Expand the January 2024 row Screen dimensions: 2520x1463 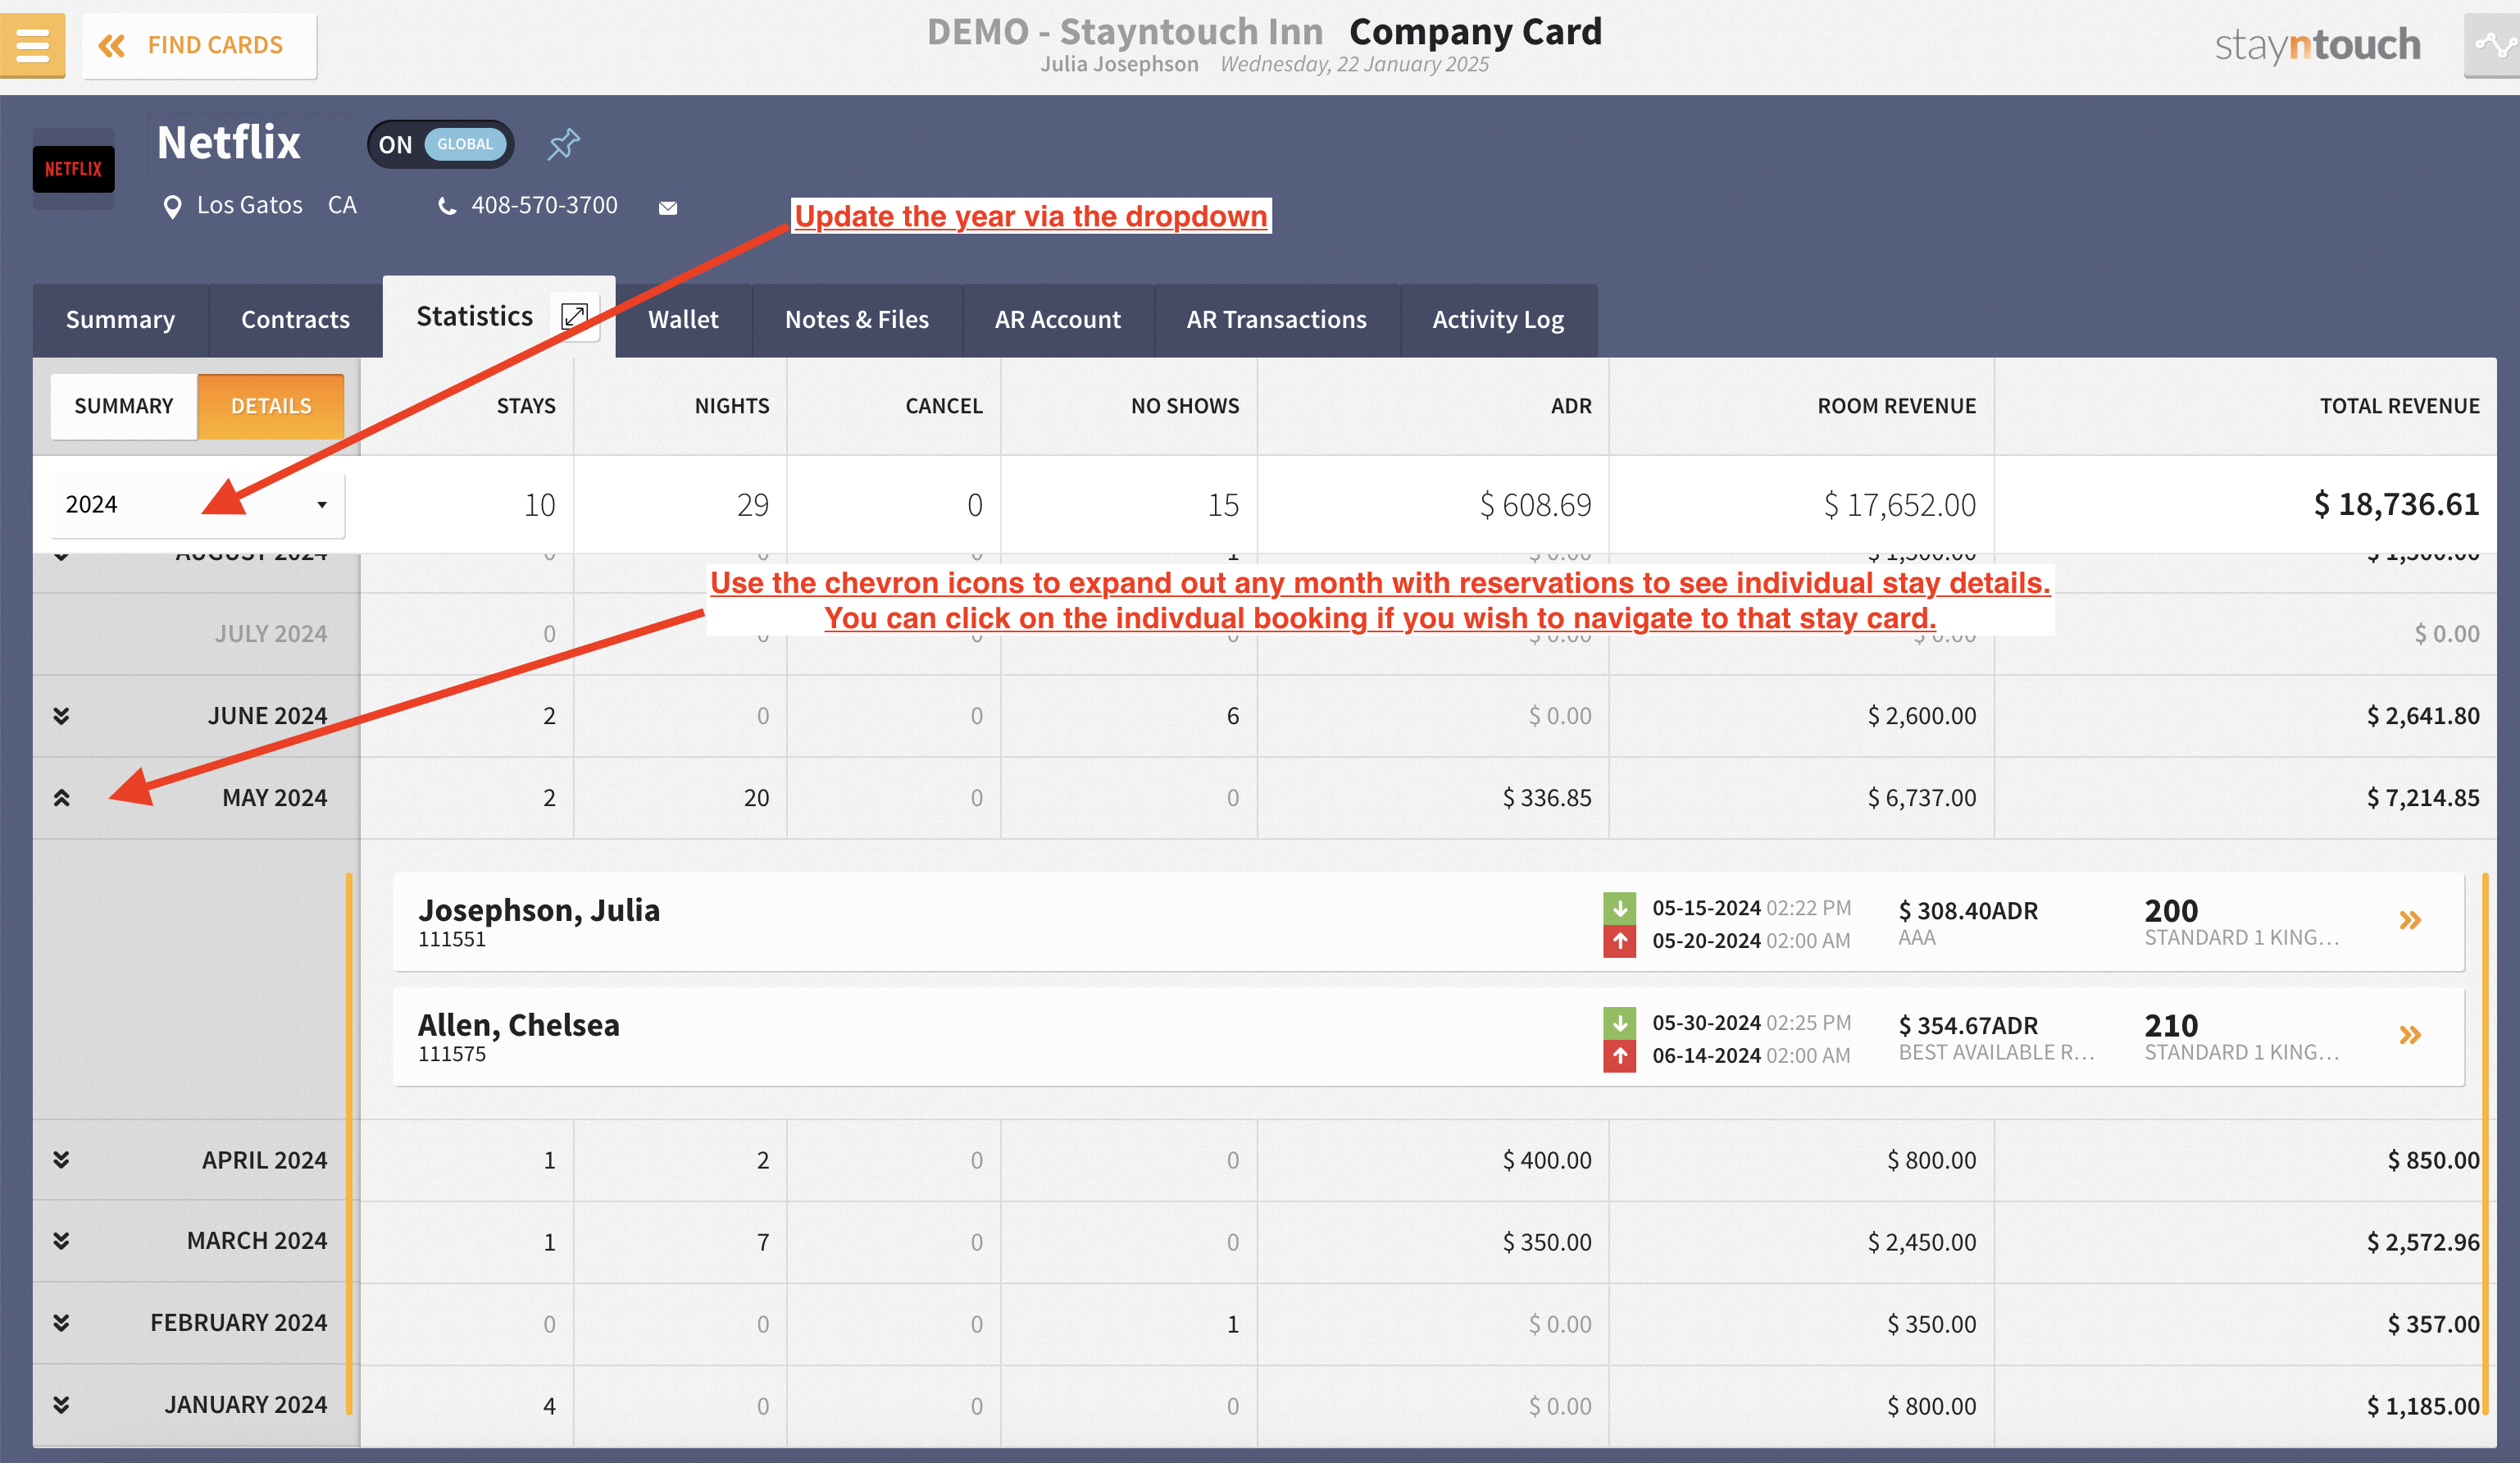pos(61,1405)
